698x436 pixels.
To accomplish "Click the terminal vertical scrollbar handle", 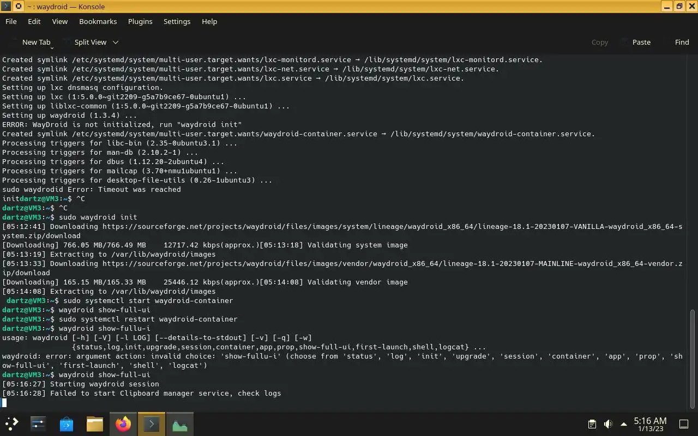I will click(x=693, y=359).
